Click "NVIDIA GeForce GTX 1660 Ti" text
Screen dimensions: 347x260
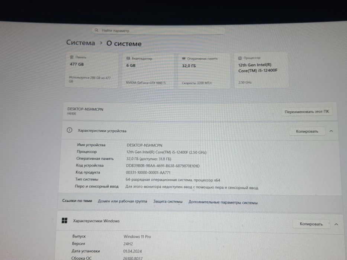146,83
